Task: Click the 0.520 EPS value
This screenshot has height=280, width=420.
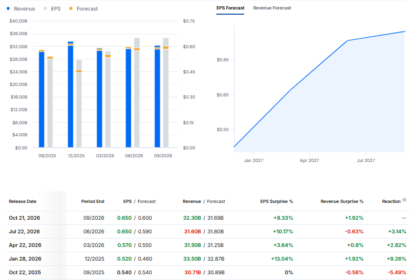Action: tap(124, 259)
